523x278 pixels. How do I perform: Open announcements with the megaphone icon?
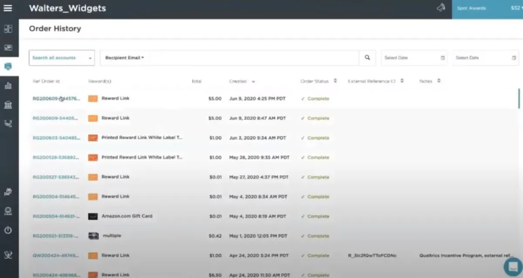click(x=440, y=7)
